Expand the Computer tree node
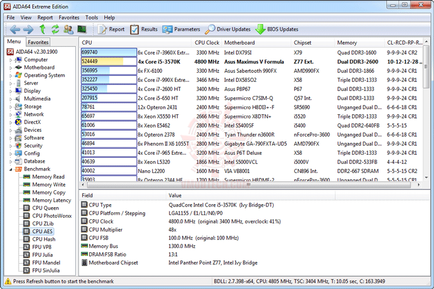Image resolution: width=434 pixels, height=289 pixels. point(11,60)
